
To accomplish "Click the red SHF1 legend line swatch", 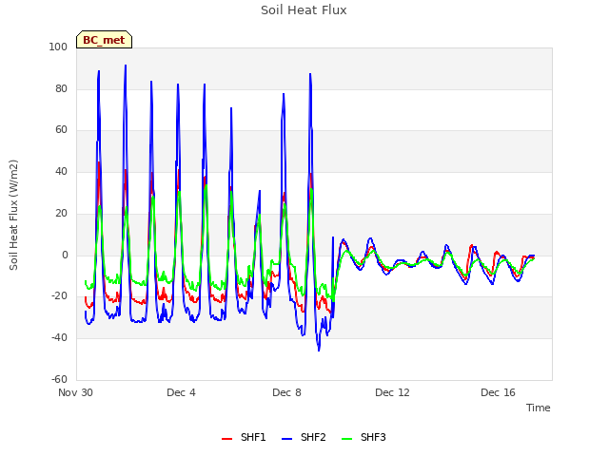I will click(x=226, y=439).
